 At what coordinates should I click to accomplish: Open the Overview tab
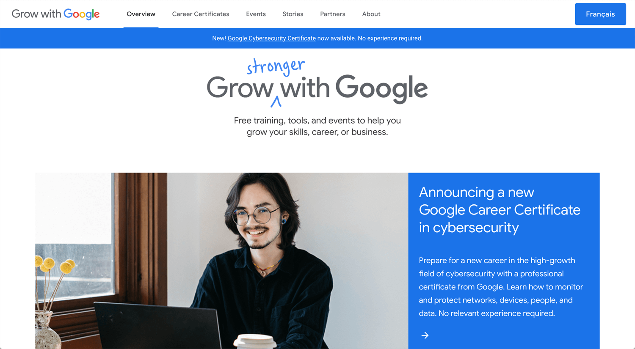pyautogui.click(x=141, y=14)
